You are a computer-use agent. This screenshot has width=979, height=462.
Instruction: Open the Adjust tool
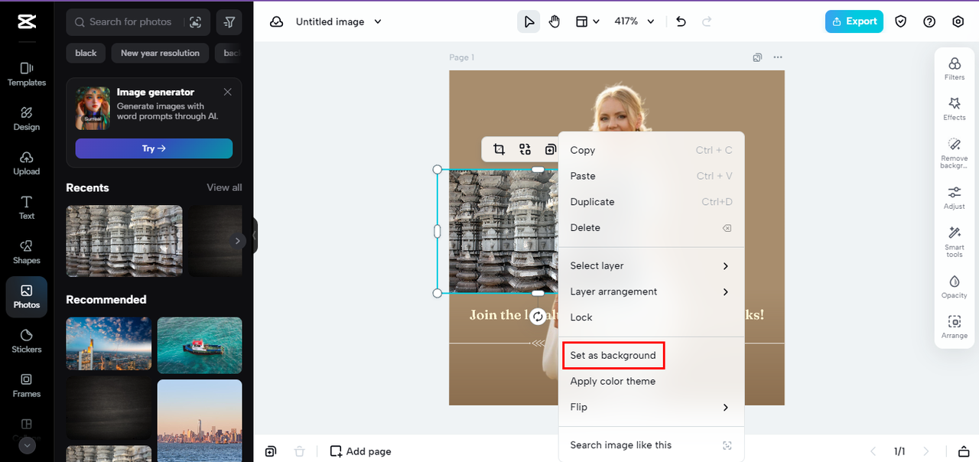955,197
